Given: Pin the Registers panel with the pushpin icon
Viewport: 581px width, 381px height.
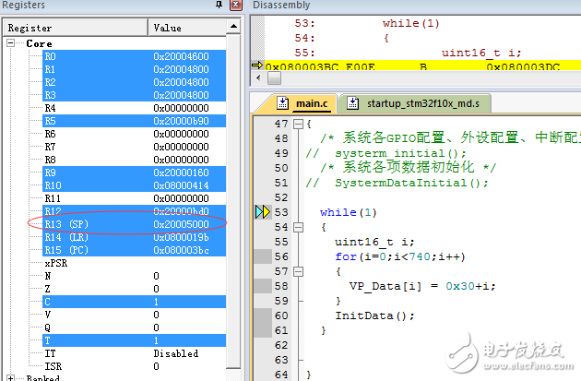Looking at the screenshot, I should coord(219,6).
